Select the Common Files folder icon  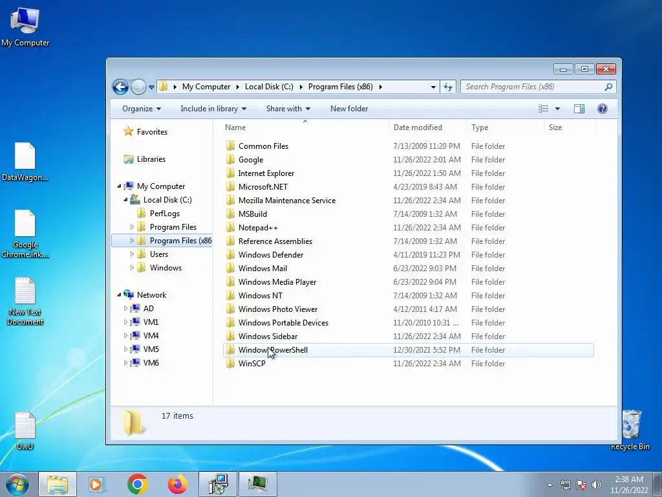[x=230, y=146]
